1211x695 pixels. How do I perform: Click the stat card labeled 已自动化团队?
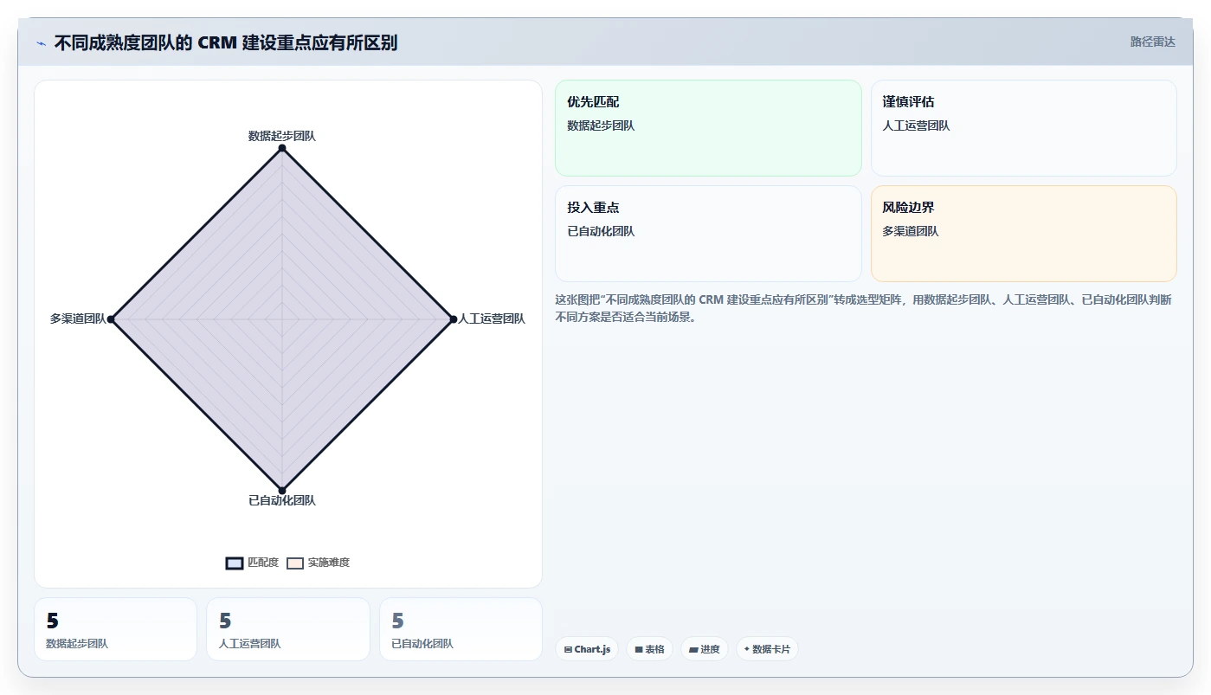[x=461, y=629]
